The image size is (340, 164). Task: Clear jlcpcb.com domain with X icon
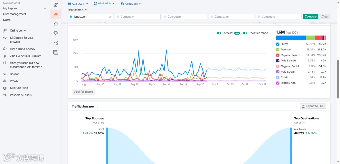110,17
